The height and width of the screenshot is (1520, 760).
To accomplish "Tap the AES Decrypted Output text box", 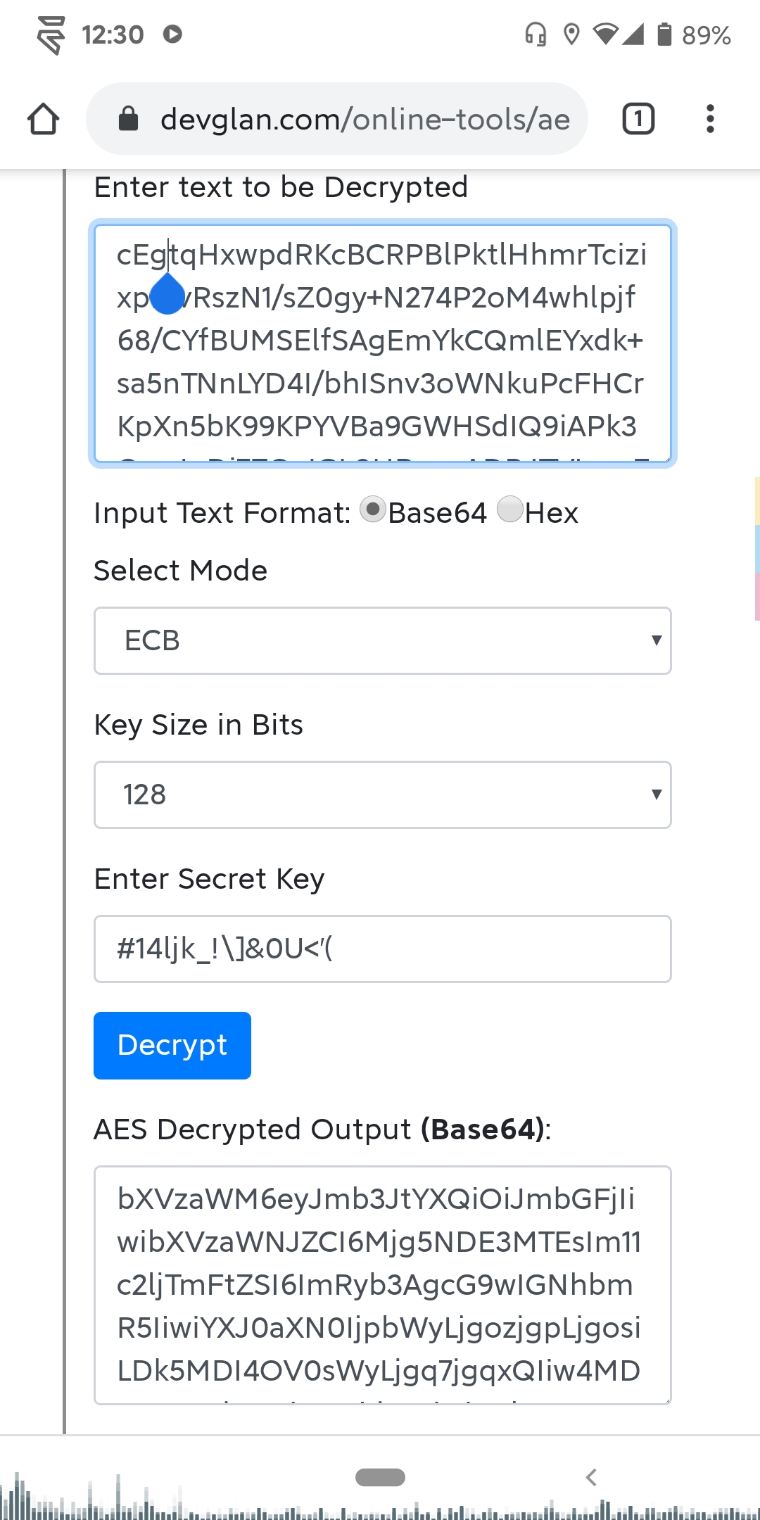I will tap(382, 1284).
